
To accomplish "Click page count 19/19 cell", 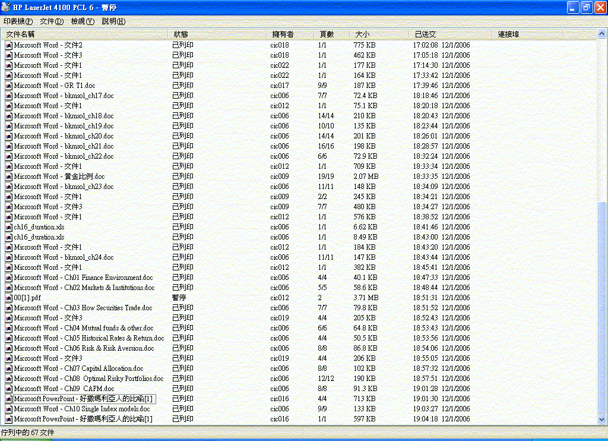I will pos(326,177).
